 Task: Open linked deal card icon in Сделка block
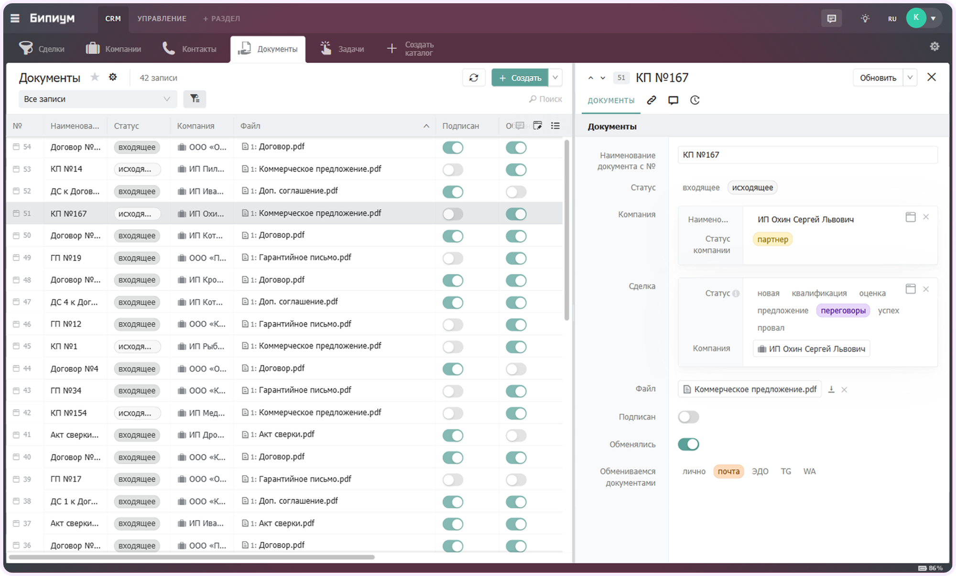911,289
